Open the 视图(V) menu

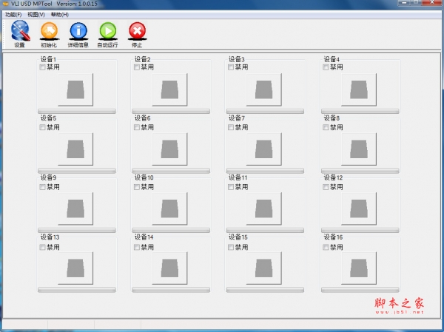pos(36,15)
